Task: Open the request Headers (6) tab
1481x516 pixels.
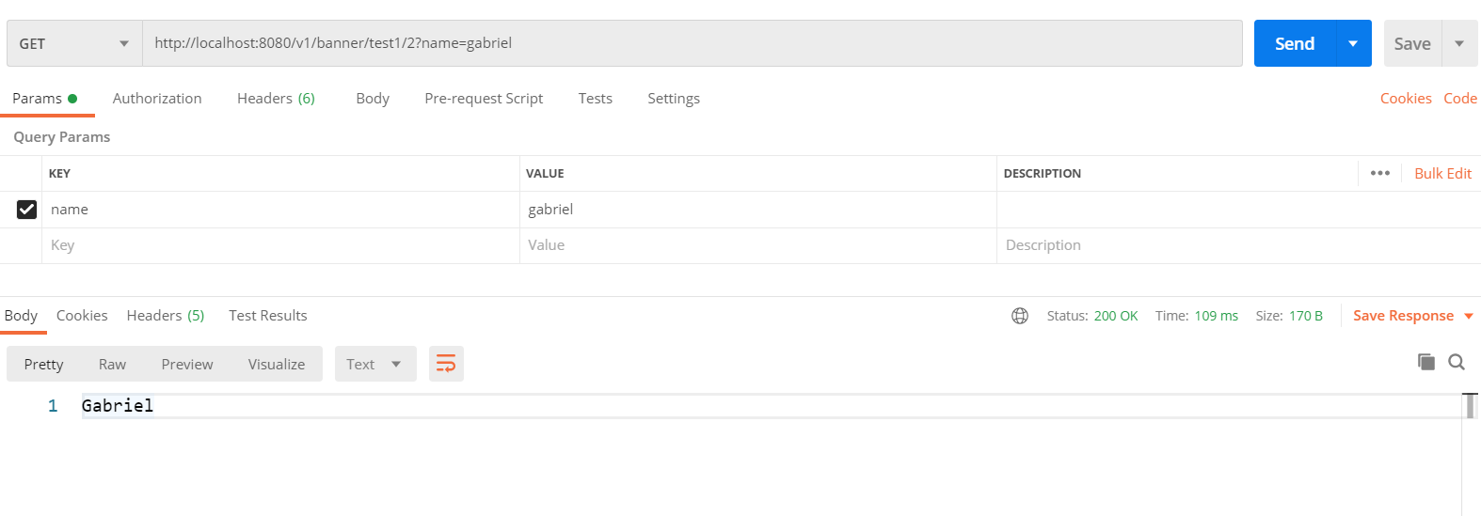Action: point(276,99)
